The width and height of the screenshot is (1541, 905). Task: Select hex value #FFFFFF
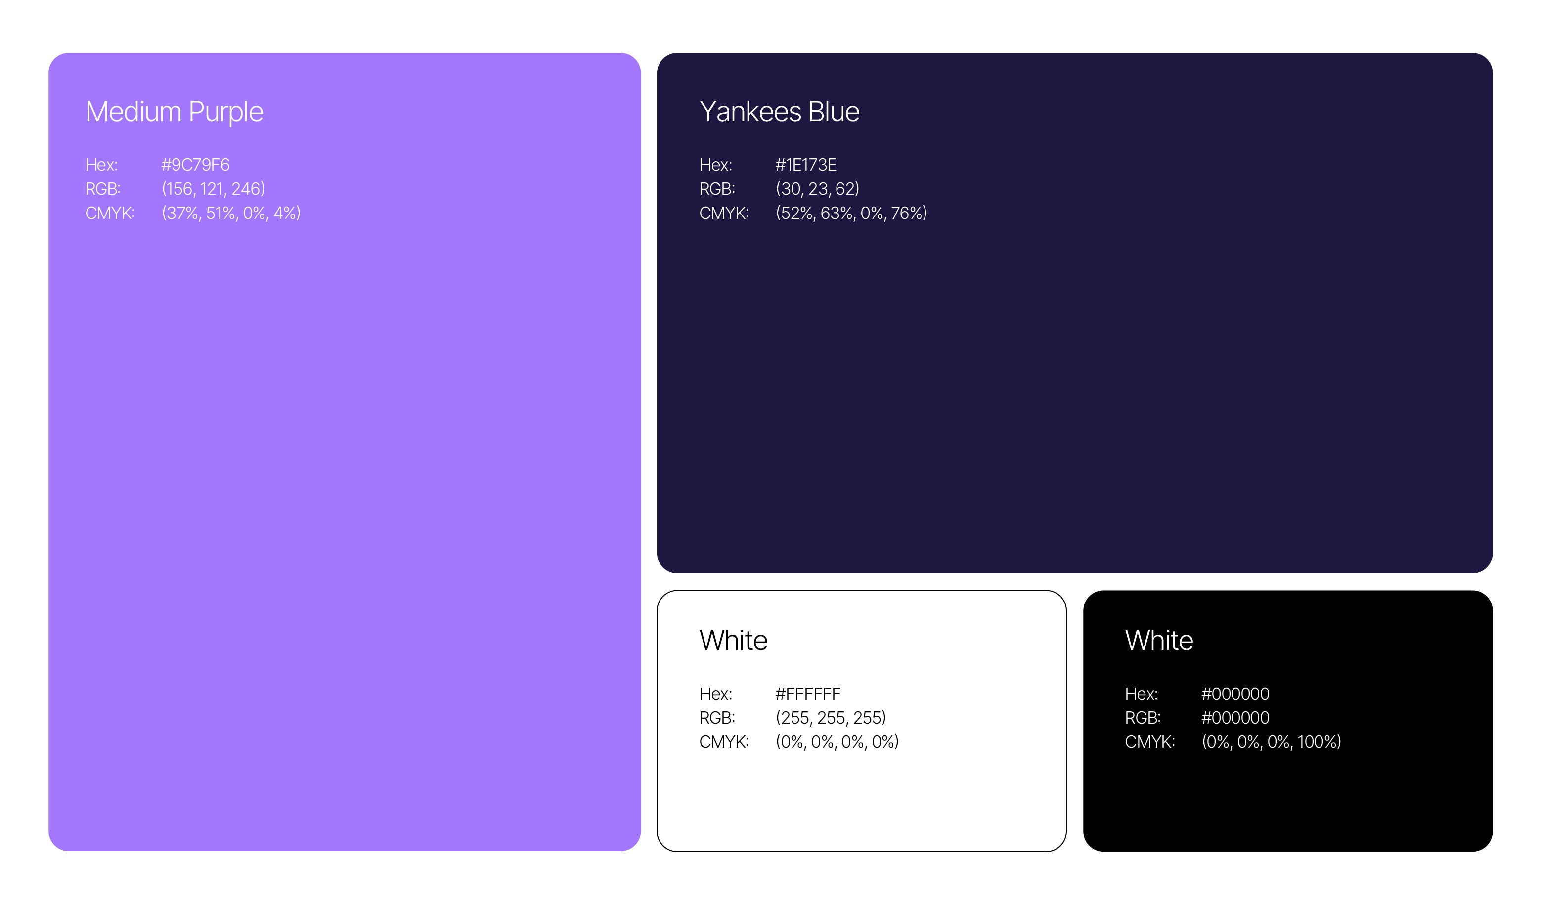pyautogui.click(x=807, y=694)
